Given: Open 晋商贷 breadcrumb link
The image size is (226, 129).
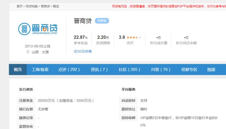Looking at the screenshot, I should (45, 6).
